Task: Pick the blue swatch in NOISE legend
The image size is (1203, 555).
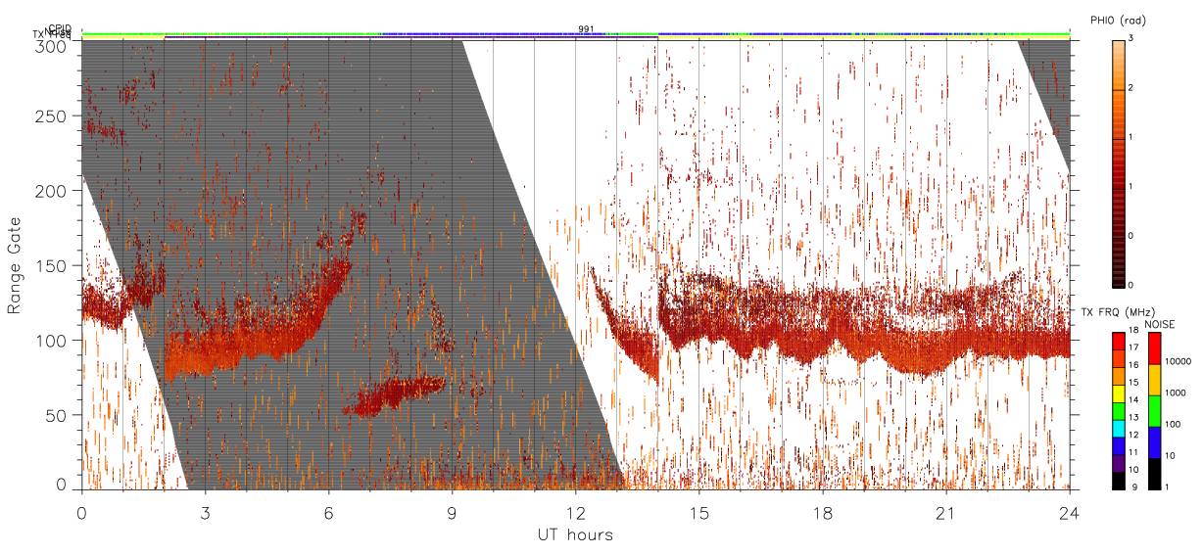Action: point(1155,442)
